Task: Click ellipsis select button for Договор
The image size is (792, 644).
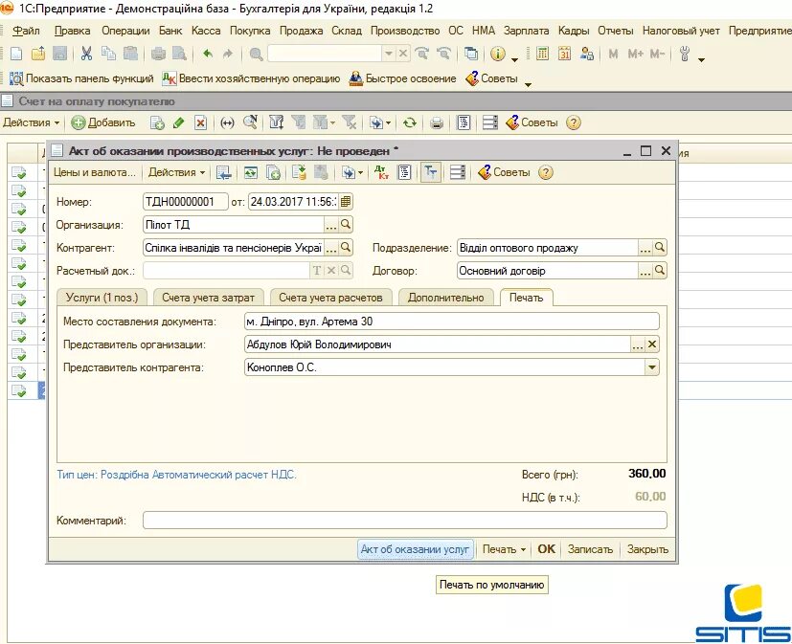Action: pyautogui.click(x=645, y=271)
